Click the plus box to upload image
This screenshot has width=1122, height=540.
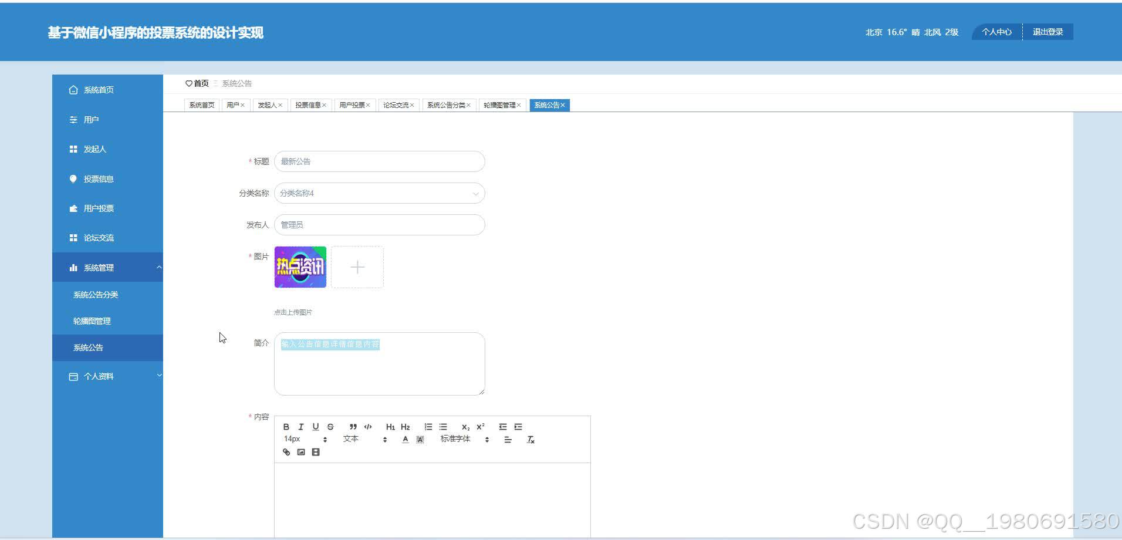coord(357,267)
